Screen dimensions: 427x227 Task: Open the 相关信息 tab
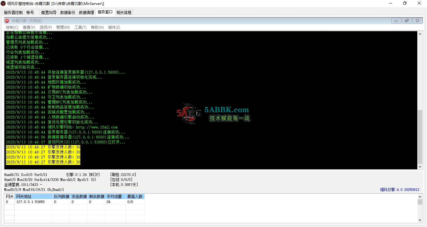point(124,12)
